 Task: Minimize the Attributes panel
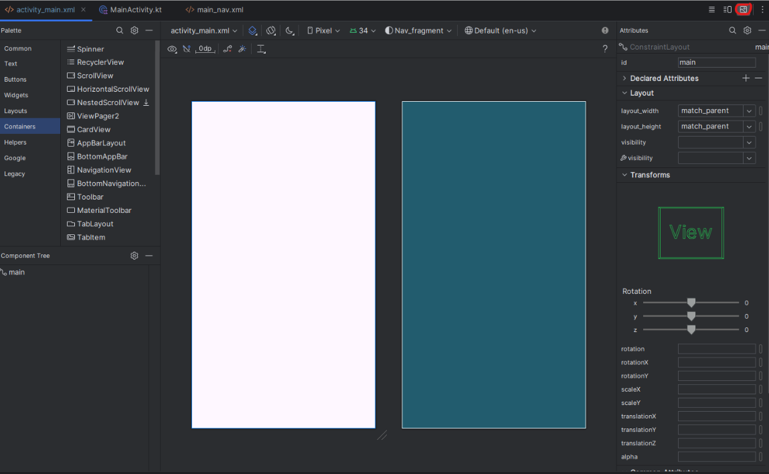[x=762, y=30]
